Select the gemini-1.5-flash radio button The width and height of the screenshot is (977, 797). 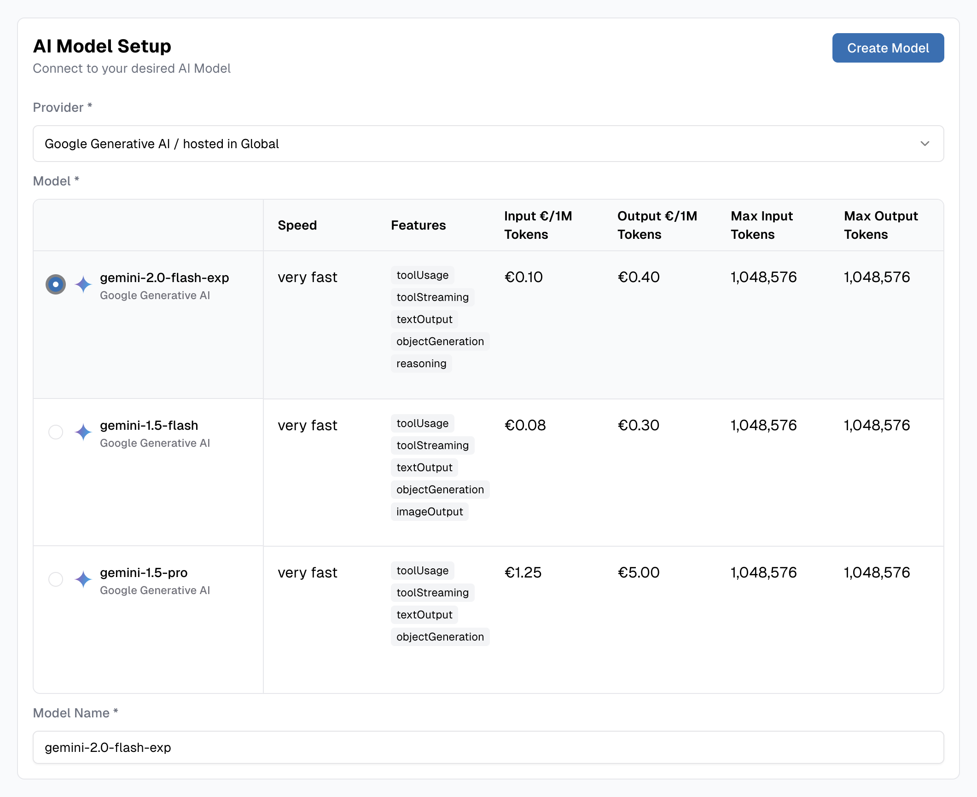(55, 432)
